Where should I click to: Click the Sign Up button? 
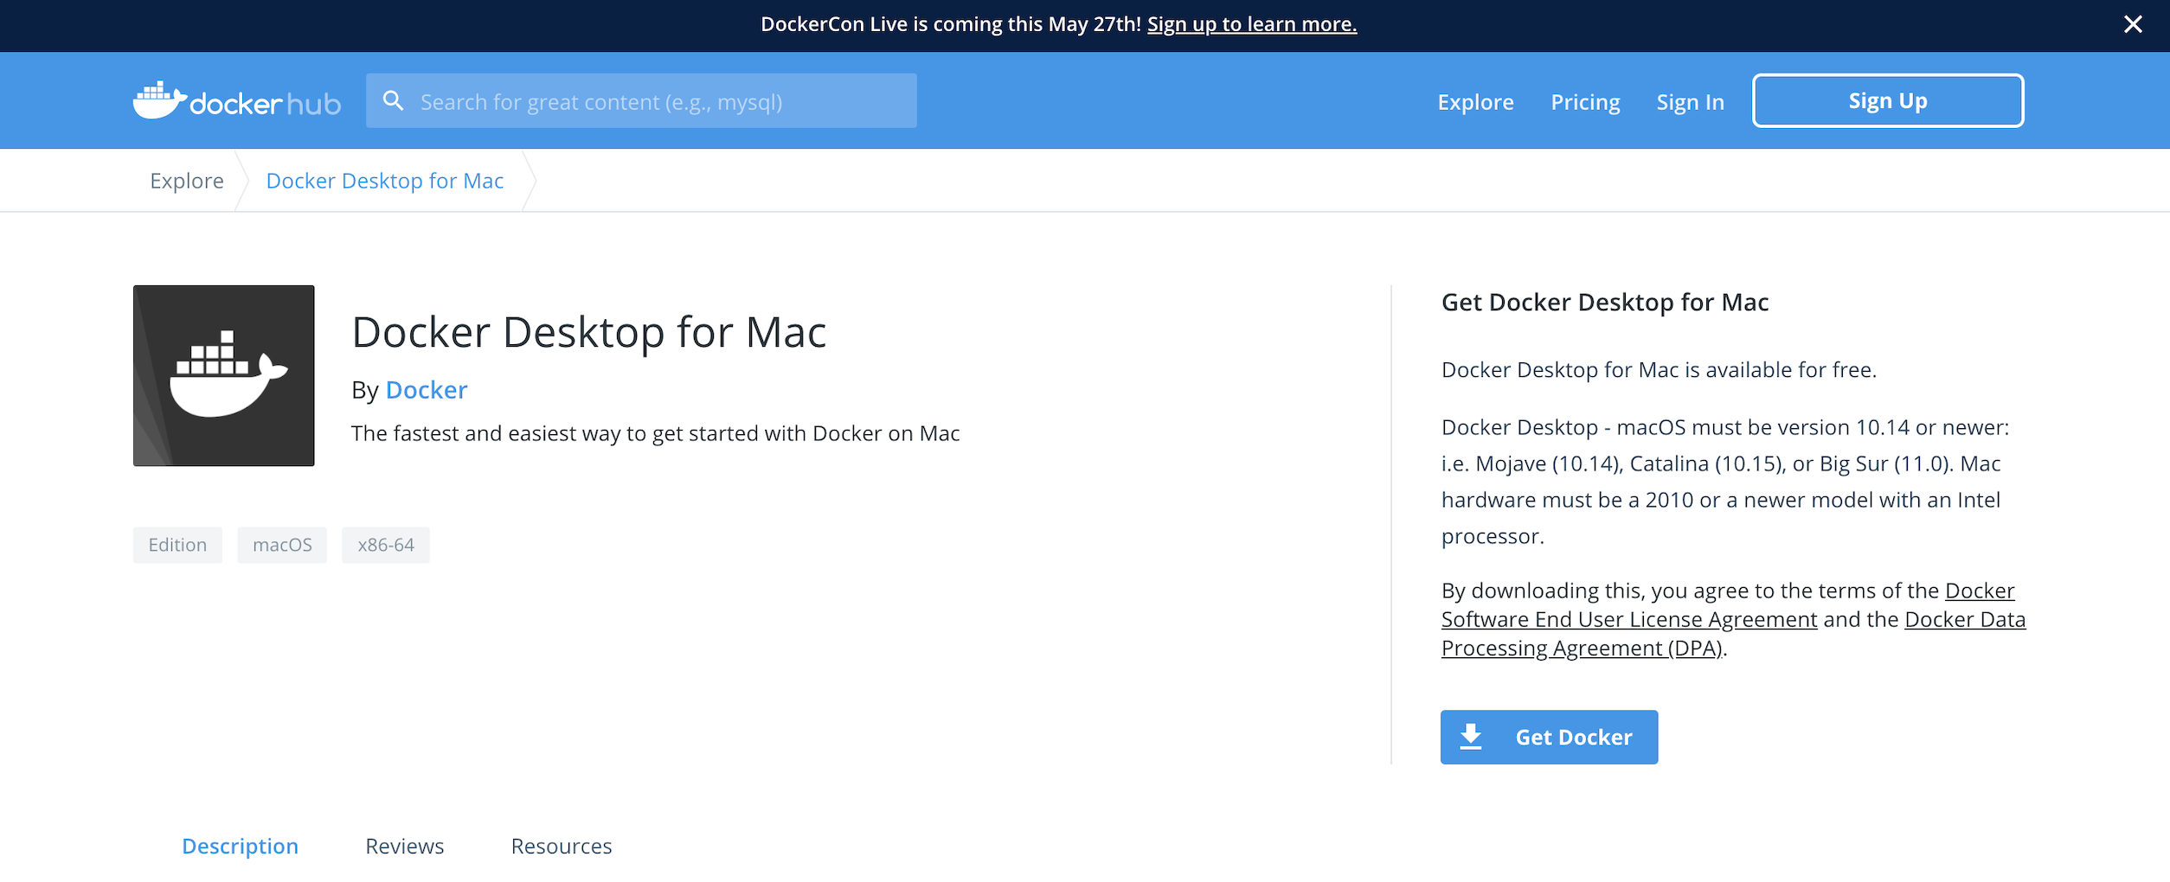click(1888, 101)
